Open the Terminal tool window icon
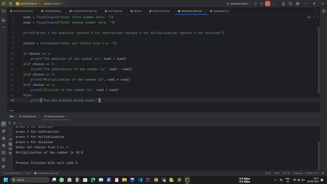The height and width of the screenshot is (184, 327). tap(4, 153)
